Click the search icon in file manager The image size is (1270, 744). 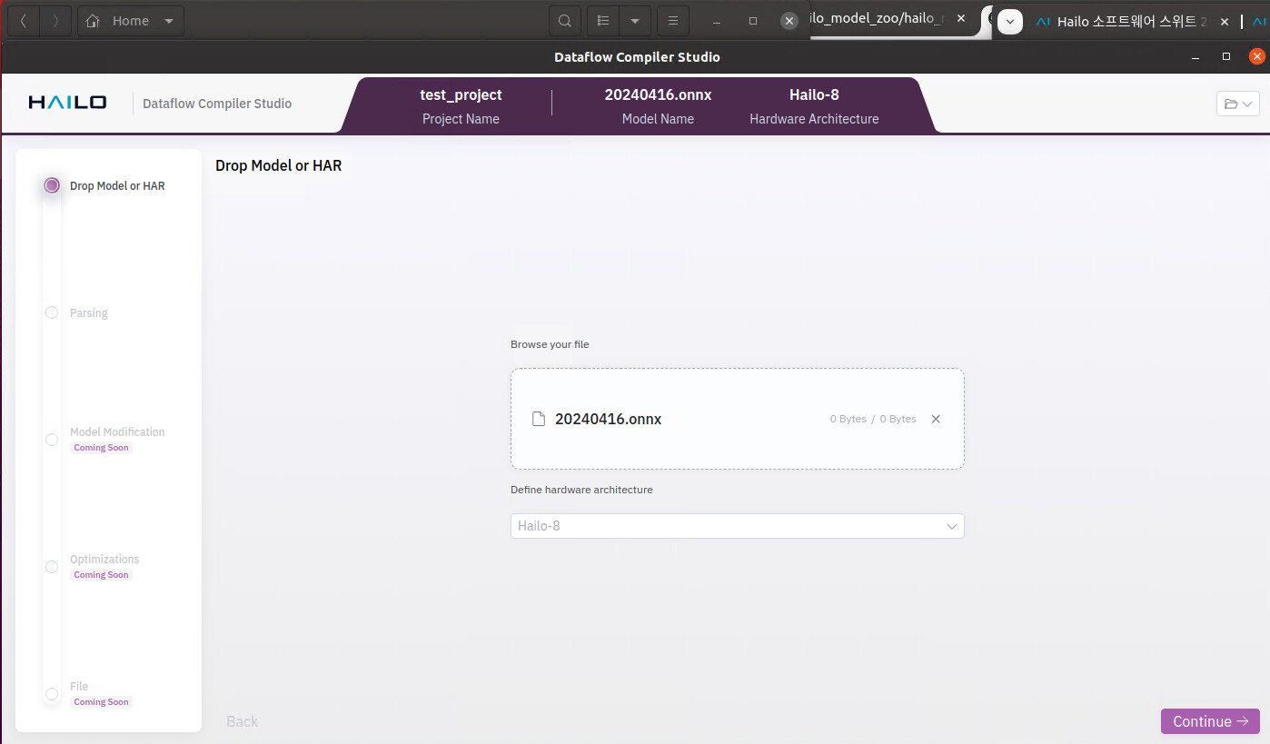(564, 21)
